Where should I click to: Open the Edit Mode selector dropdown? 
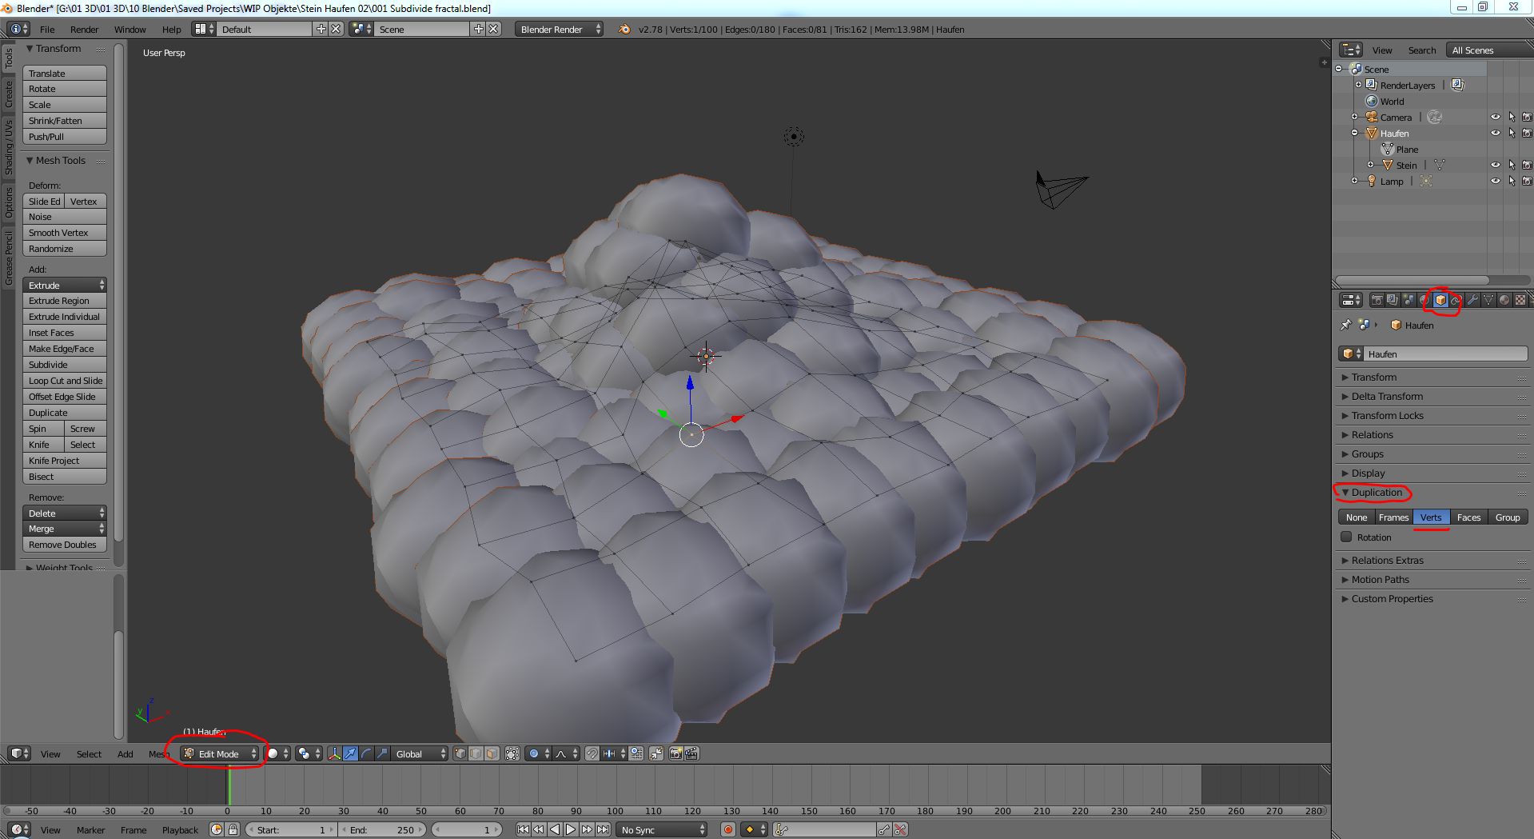220,753
